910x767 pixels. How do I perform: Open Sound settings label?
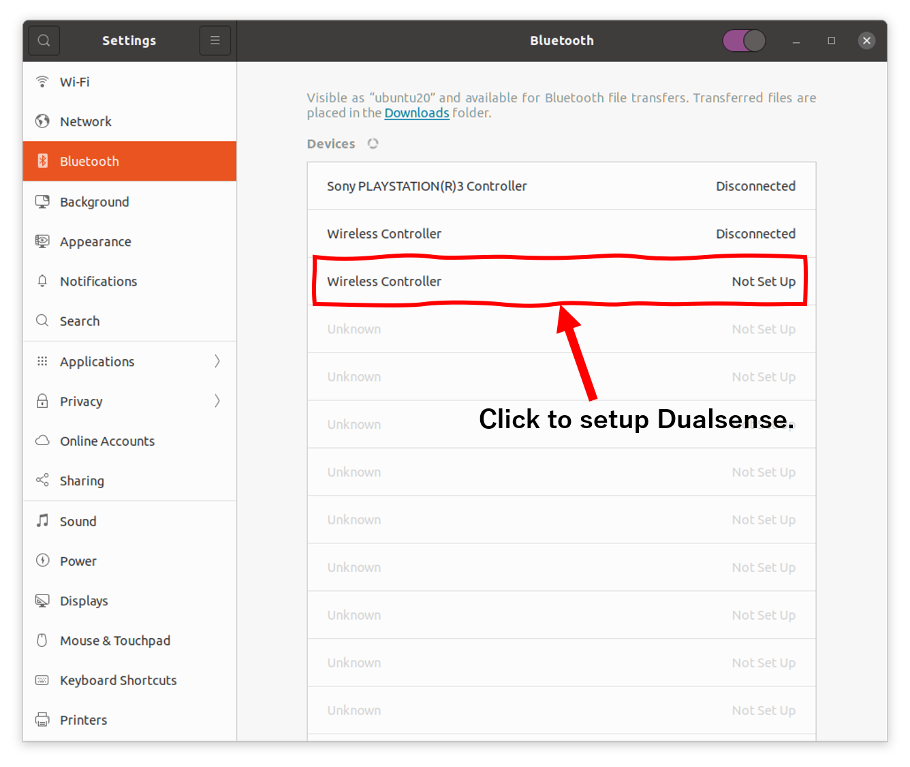[78, 521]
